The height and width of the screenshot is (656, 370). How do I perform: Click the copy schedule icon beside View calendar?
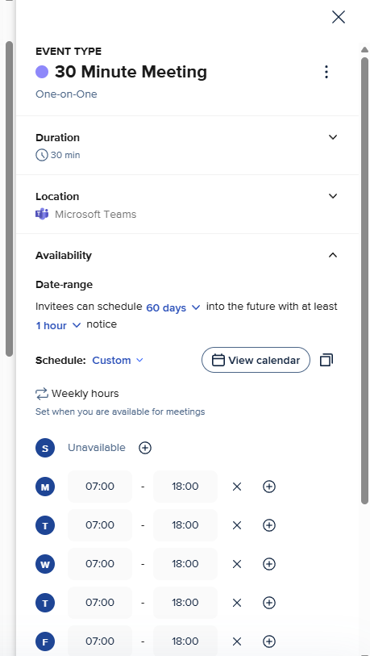coord(326,360)
